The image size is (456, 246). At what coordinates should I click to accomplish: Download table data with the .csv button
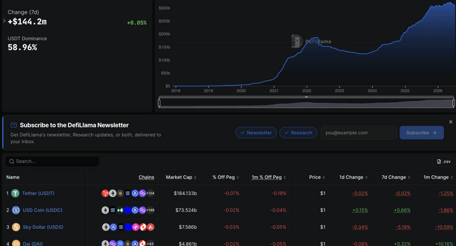tap(443, 161)
